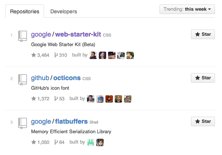Click first contributor avatar of octicons
Viewport: 222px width, 155px height.
pyautogui.click(x=91, y=99)
